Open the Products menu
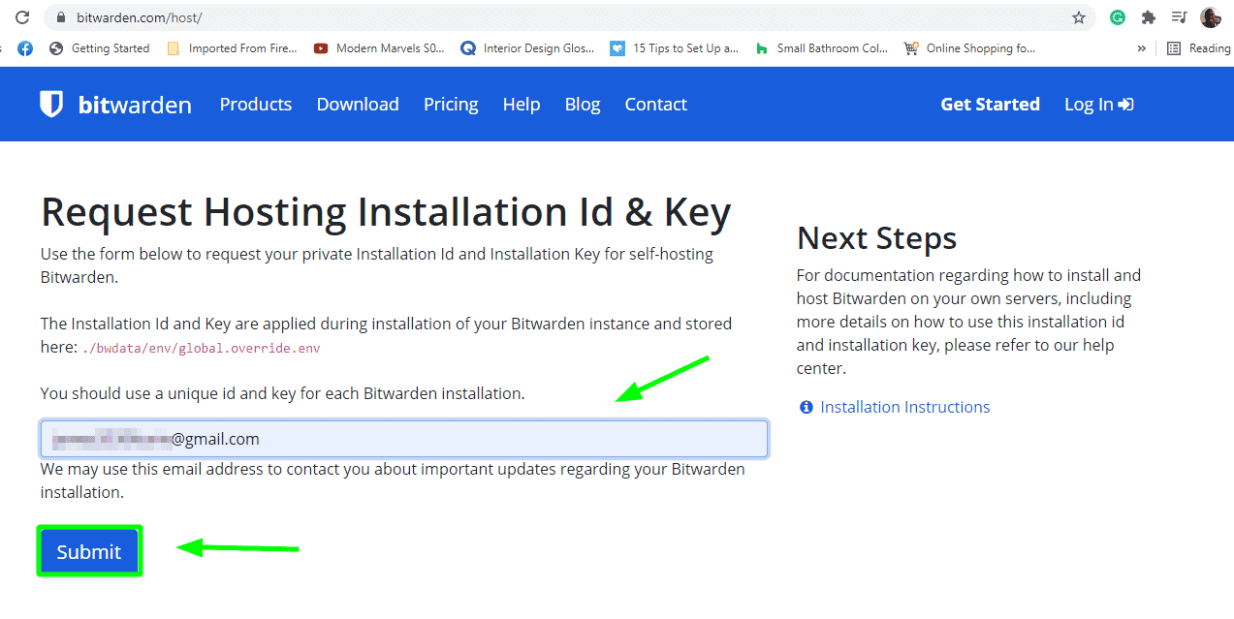1234x619 pixels. click(256, 105)
